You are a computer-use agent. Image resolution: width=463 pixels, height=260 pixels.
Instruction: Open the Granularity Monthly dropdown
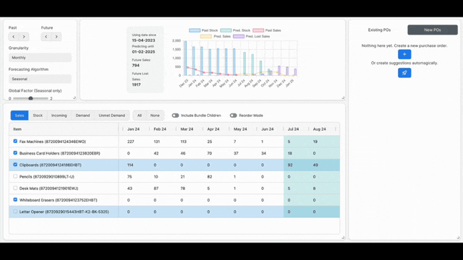(40, 58)
